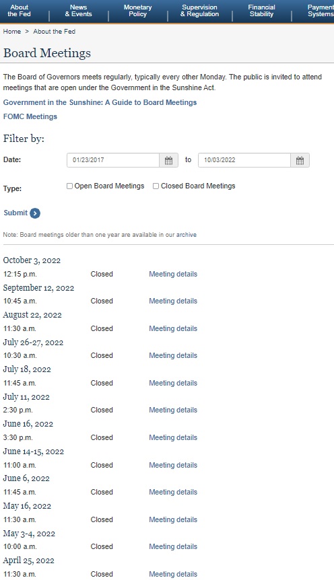Open the News & Events menu
Screen dimensions: 334x580
point(79,11)
